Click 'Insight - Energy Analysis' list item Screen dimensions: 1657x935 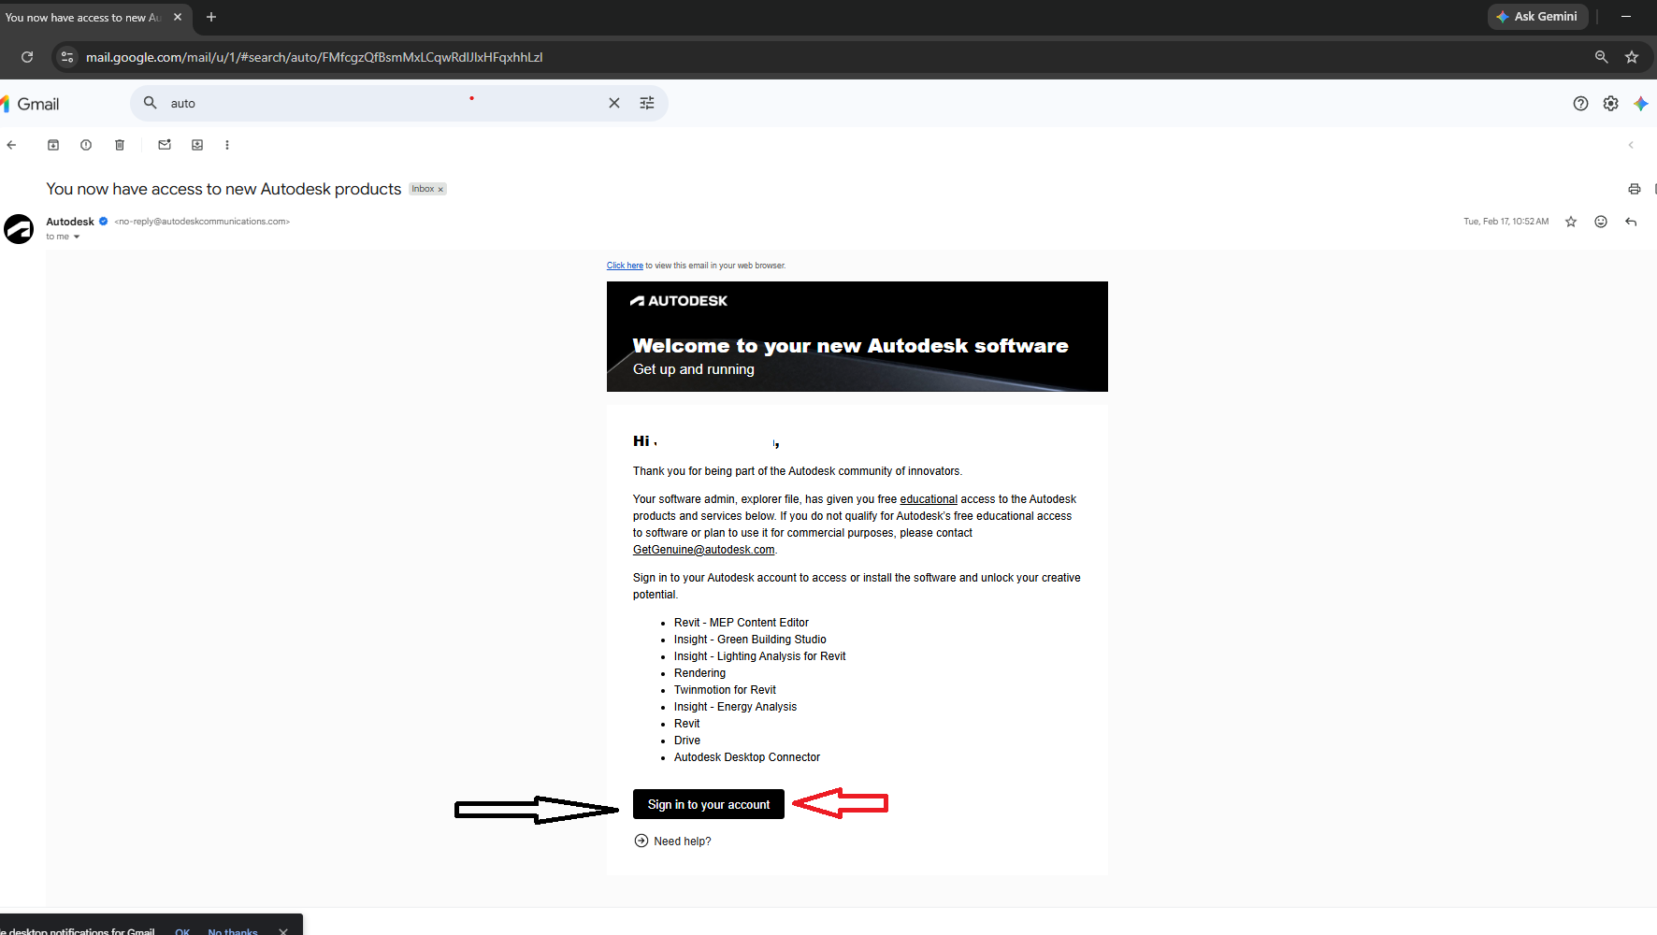click(x=735, y=707)
